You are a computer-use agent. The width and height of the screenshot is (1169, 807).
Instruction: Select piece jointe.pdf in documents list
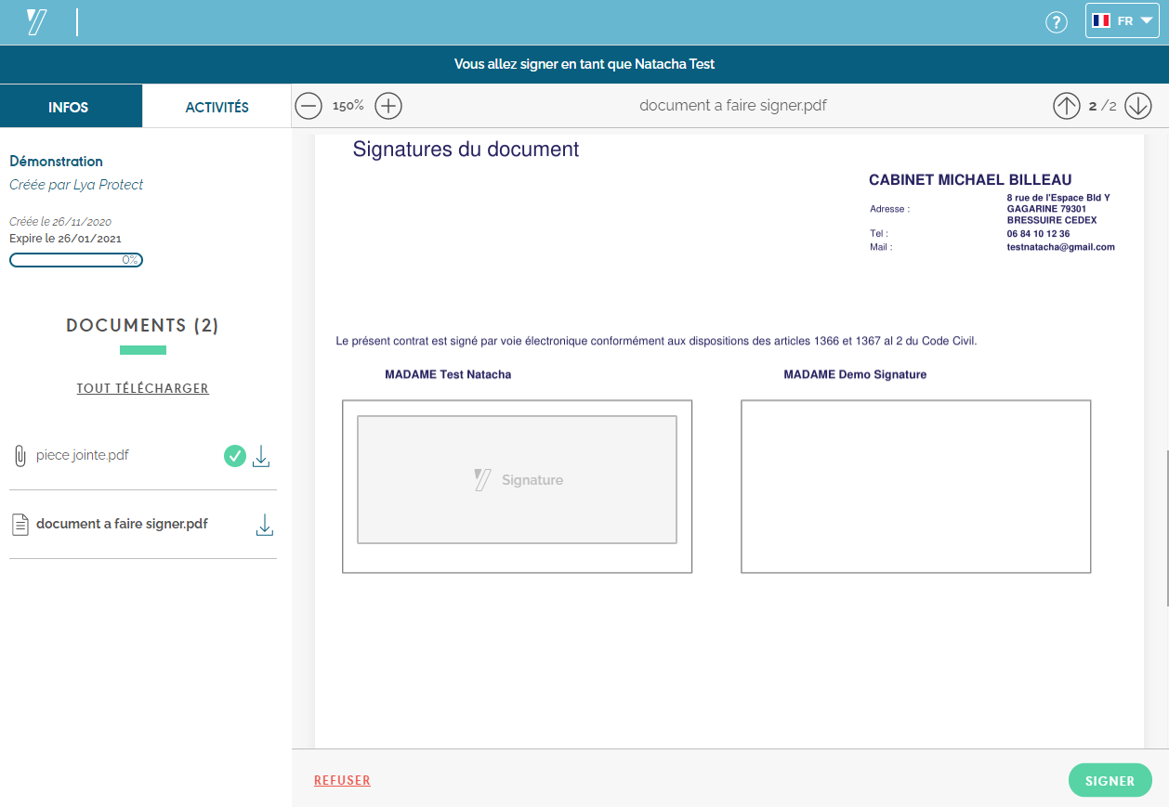tap(83, 456)
